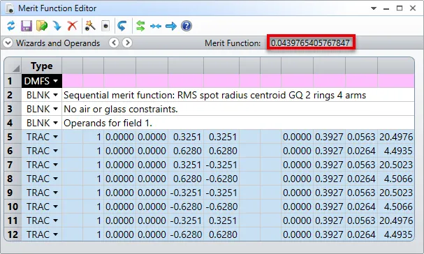
Task: Delete the merit function using red X icon
Action: (72, 26)
